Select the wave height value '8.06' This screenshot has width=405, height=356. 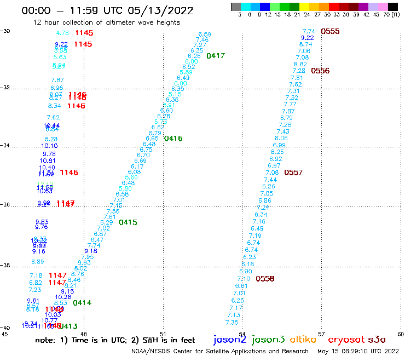pyautogui.click(x=281, y=138)
